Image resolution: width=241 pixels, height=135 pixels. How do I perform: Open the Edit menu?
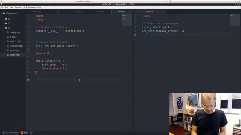coord(6,7)
